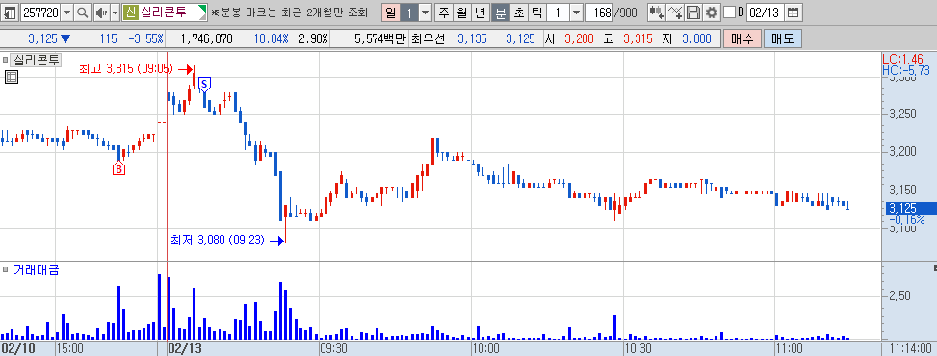The width and height of the screenshot is (937, 356).
Task: Click the speaker sound alert icon
Action: 101,12
